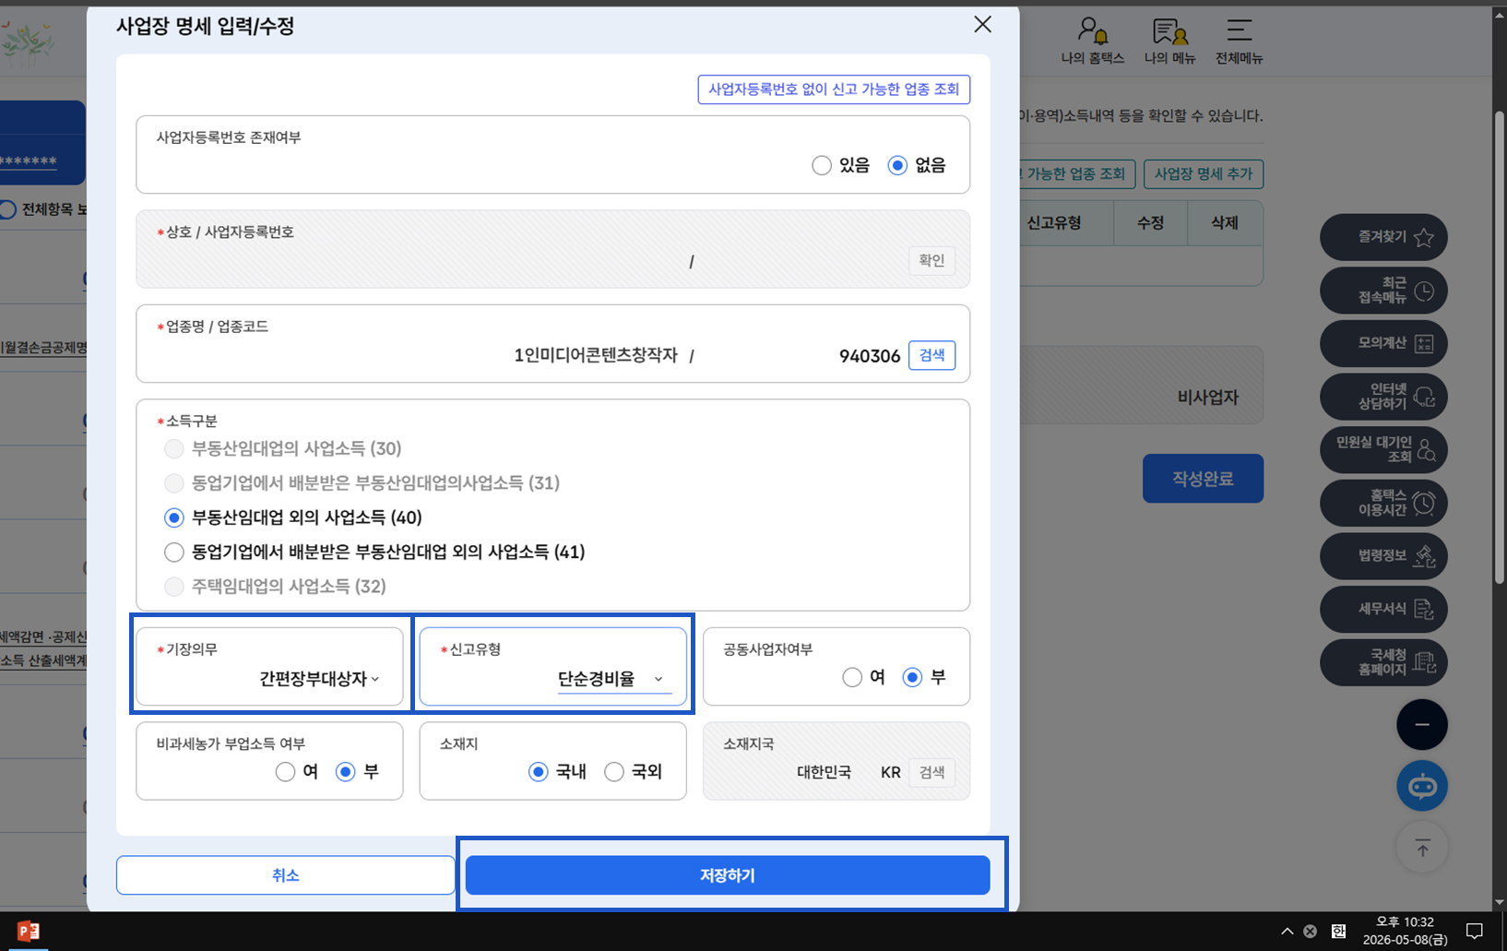Click the scroll-to-top arrow button

[x=1422, y=848]
